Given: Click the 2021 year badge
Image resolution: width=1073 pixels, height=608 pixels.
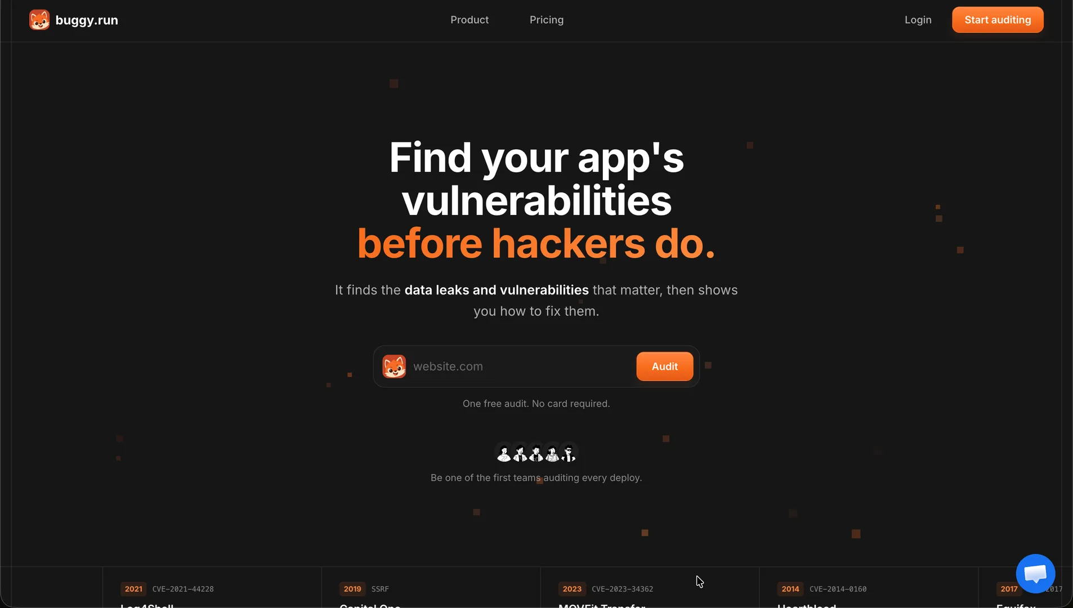Looking at the screenshot, I should [133, 589].
